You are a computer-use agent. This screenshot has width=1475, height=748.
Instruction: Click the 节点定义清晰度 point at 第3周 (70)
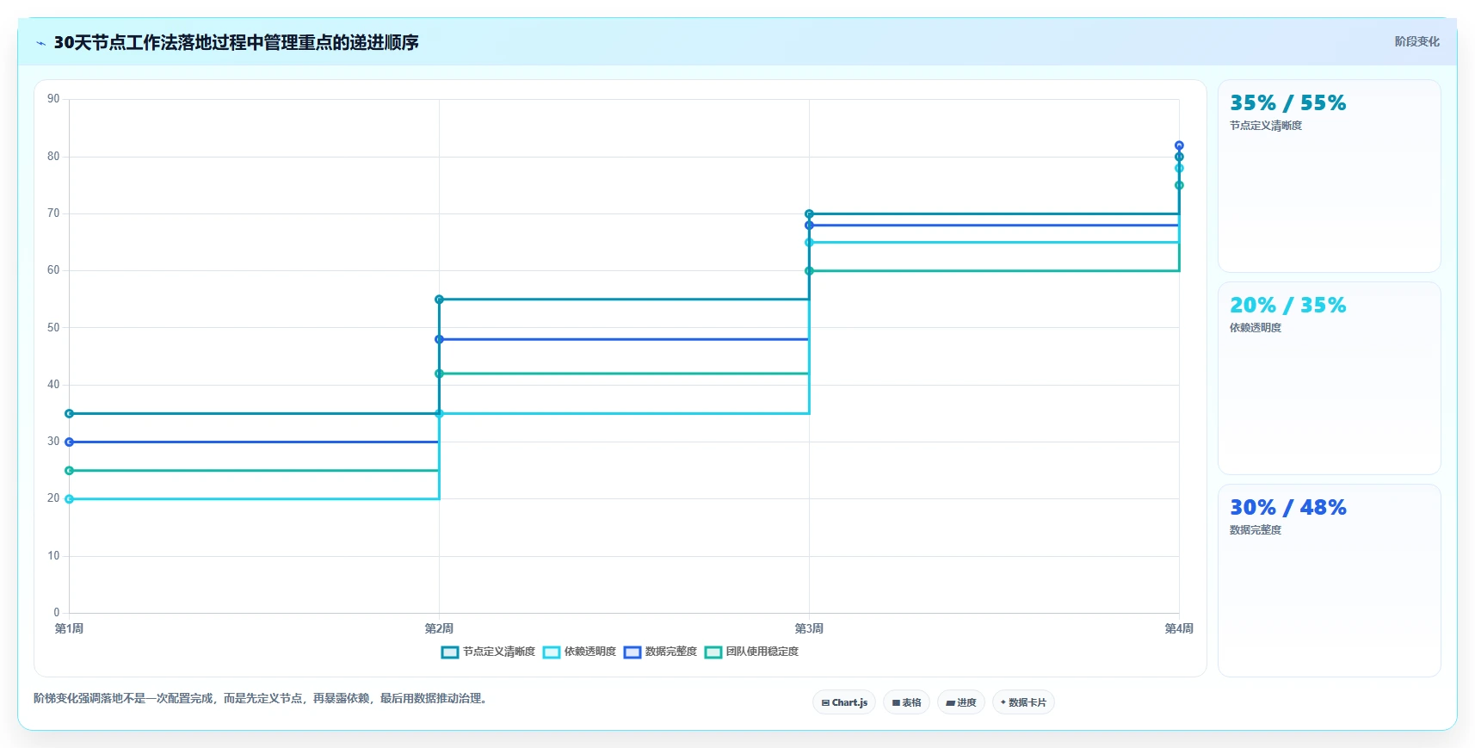[809, 213]
